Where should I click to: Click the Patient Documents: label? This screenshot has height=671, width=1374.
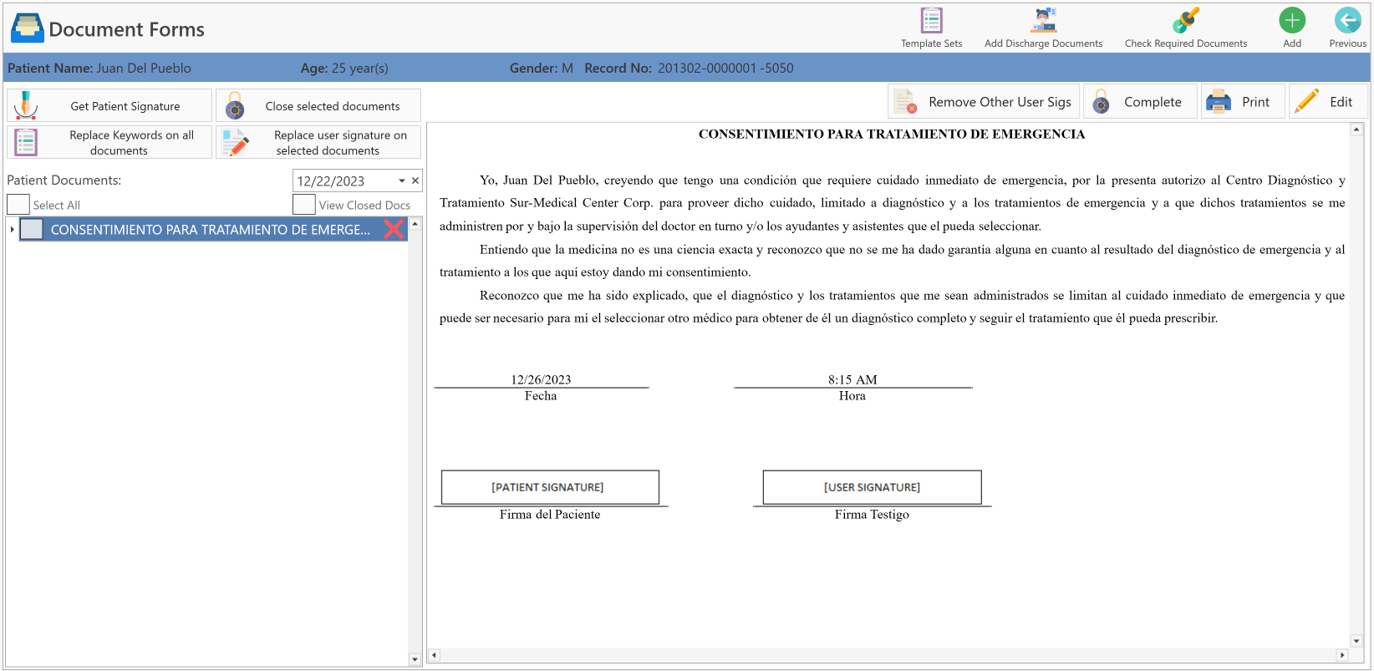64,180
